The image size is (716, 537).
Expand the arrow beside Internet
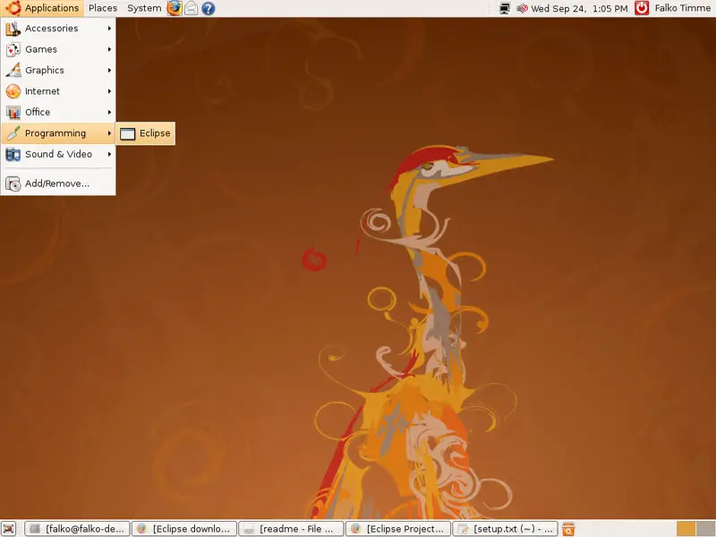[x=109, y=91]
